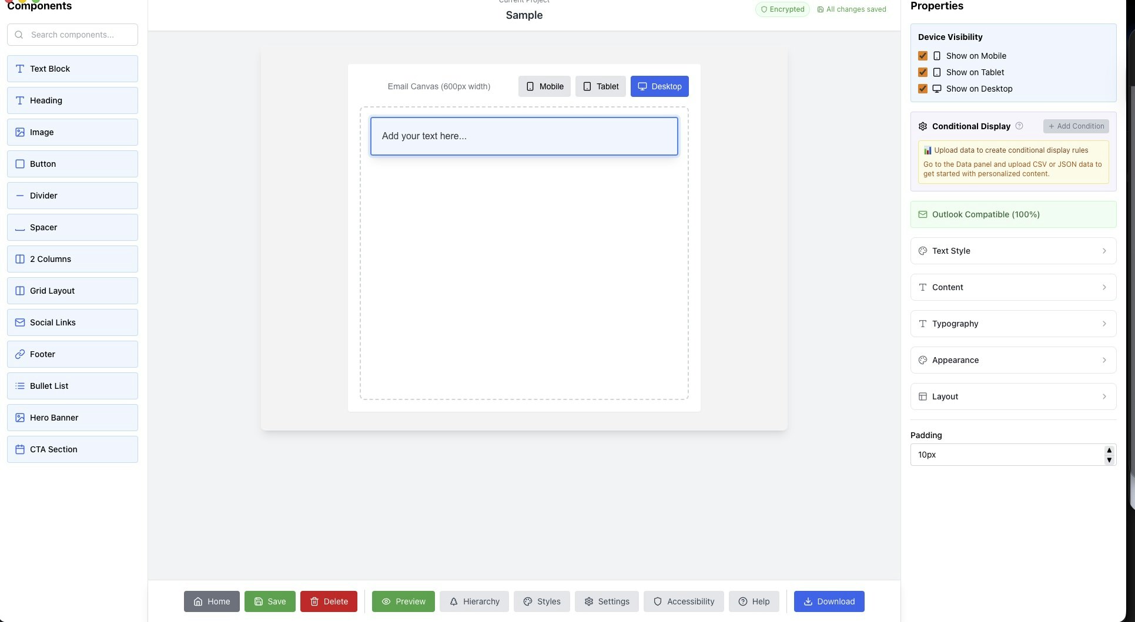Expand the Layout settings chevron
Screen dimensions: 1135x622
(x=1104, y=396)
